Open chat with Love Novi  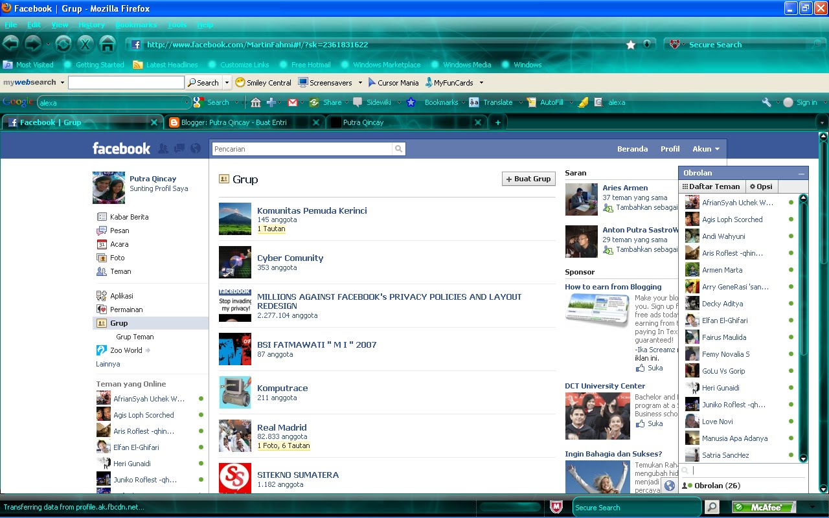pos(739,422)
